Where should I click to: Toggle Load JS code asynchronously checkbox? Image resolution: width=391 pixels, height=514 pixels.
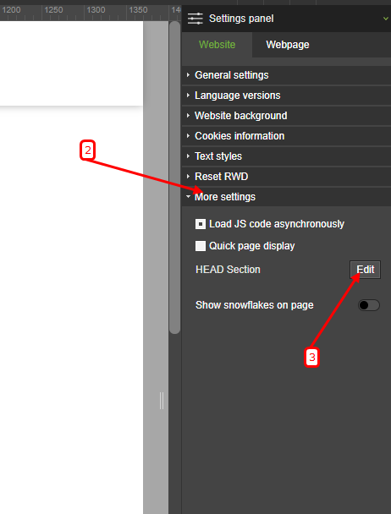(201, 224)
